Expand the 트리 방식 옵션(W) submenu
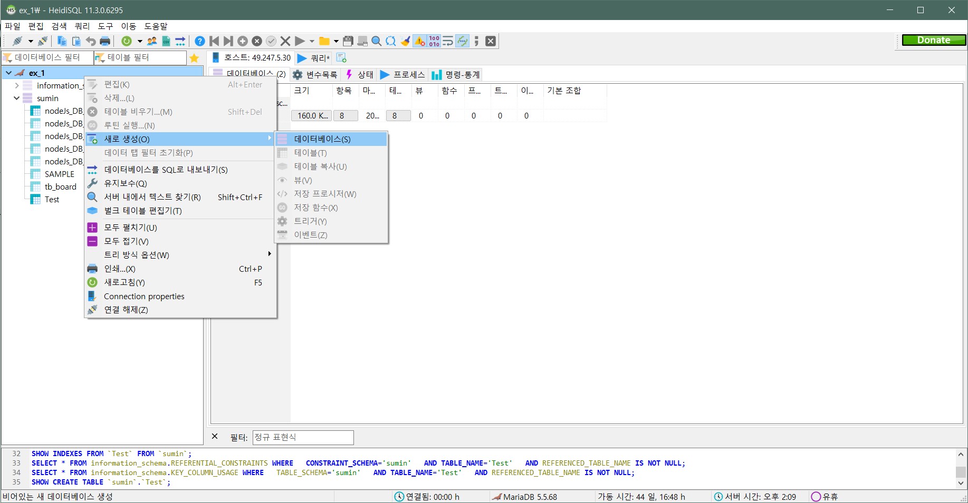Image resolution: width=968 pixels, height=503 pixels. [x=180, y=255]
